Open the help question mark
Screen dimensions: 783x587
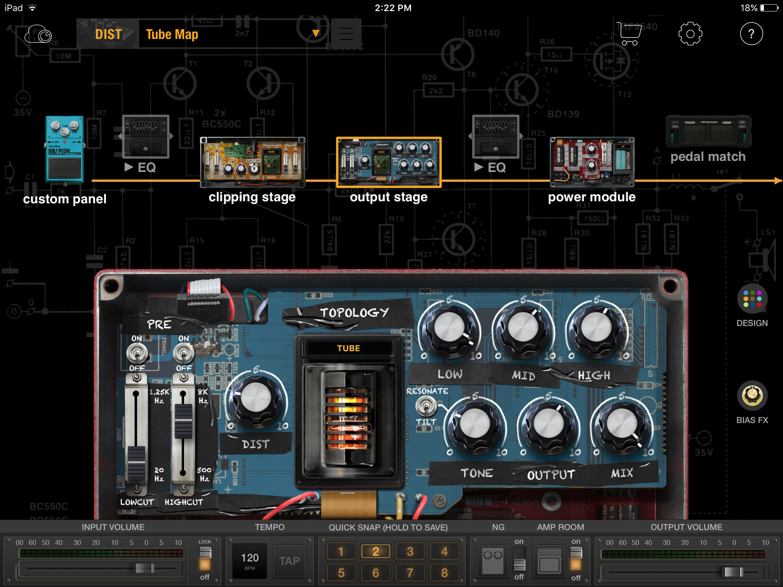[x=751, y=34]
